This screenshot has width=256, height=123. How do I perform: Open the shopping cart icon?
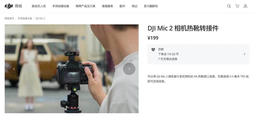click(x=237, y=6)
